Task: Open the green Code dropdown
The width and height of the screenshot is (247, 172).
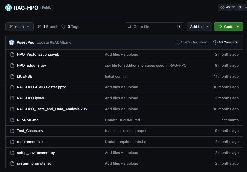Action: 228,27
